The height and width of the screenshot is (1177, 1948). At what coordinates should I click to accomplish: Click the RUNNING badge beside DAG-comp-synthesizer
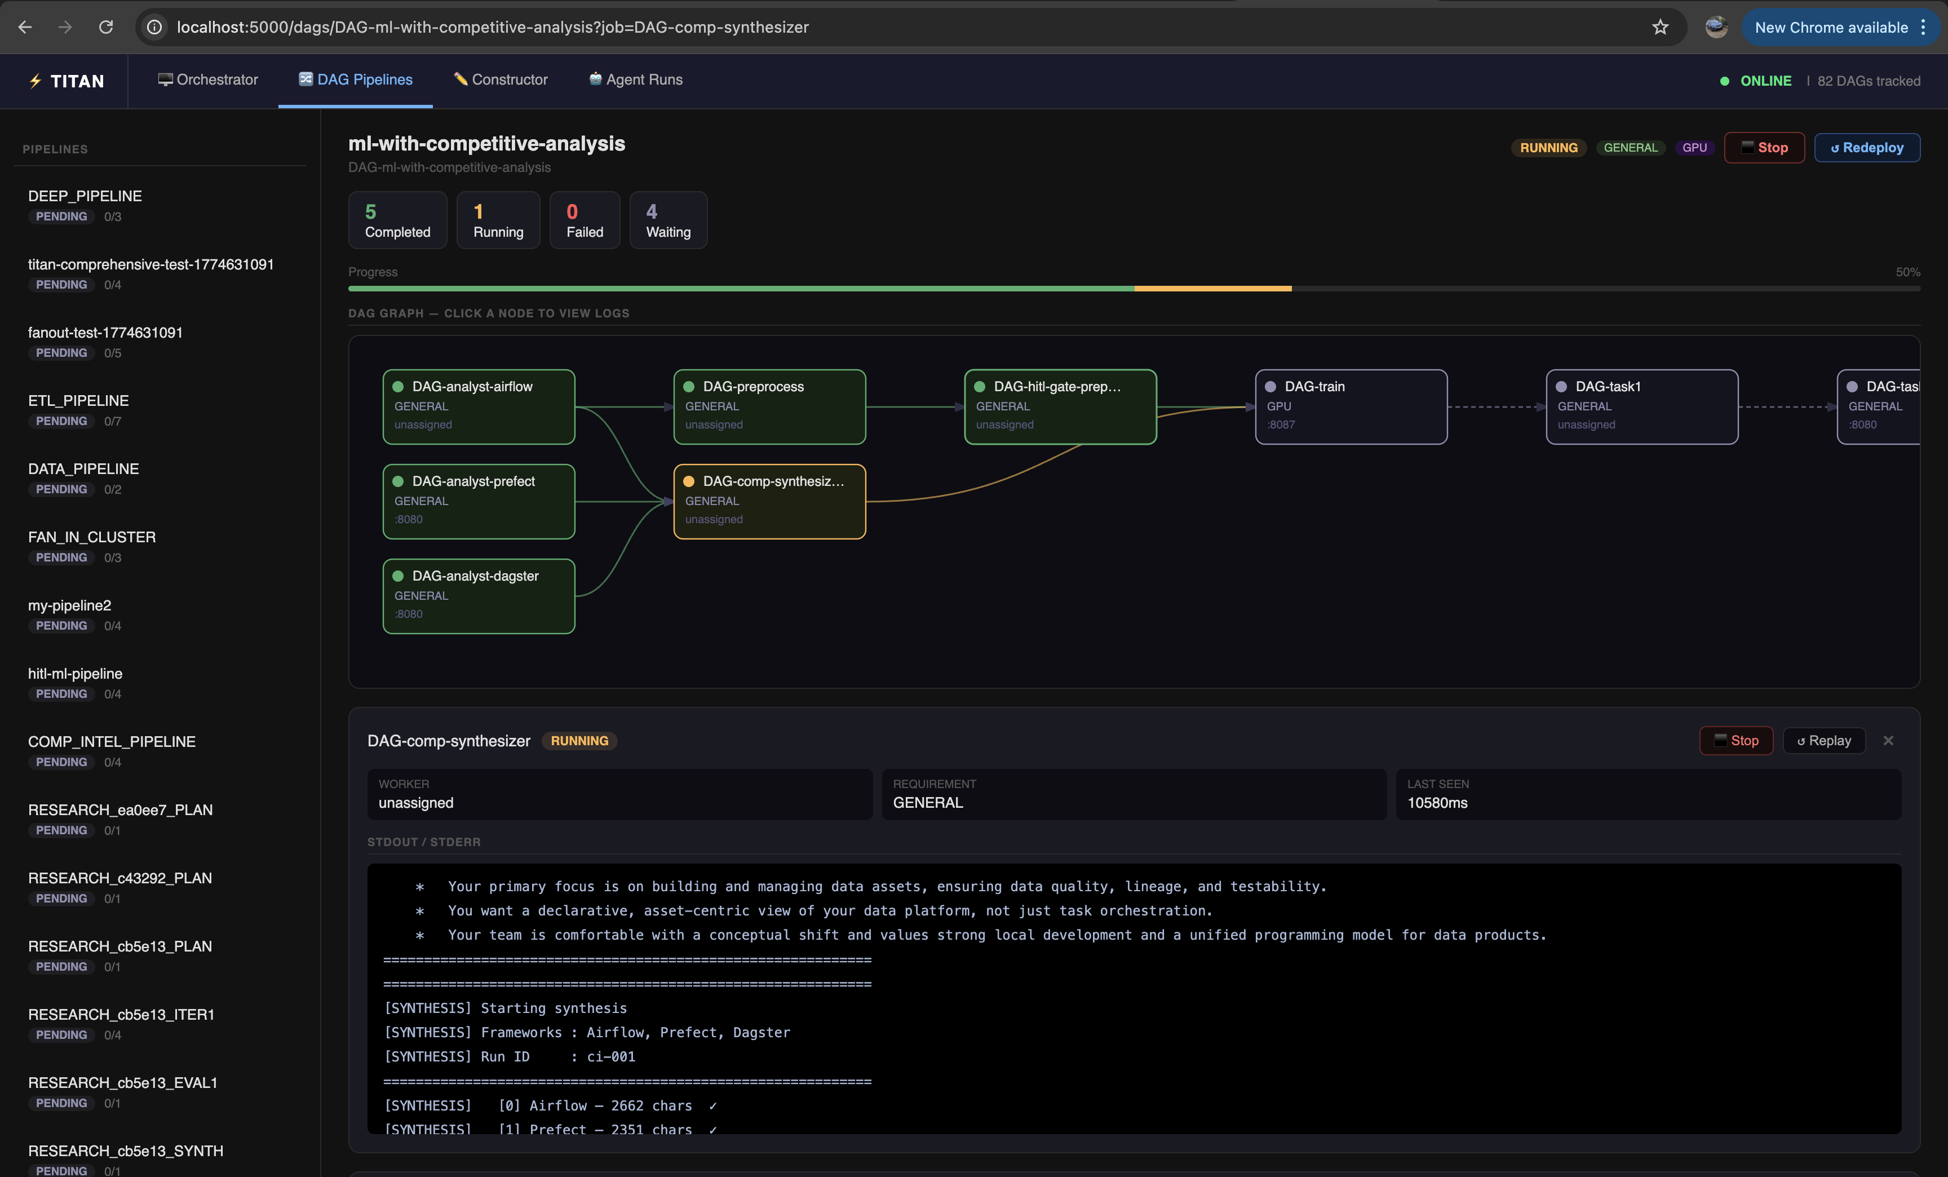[x=579, y=741]
